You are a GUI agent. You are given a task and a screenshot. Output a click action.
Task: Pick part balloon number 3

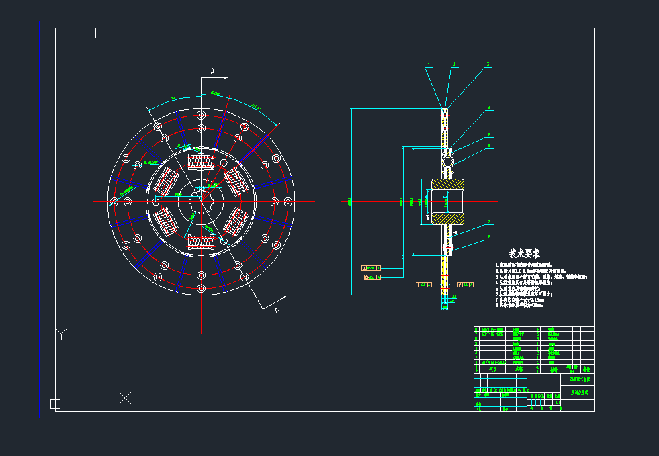pyautogui.click(x=488, y=64)
